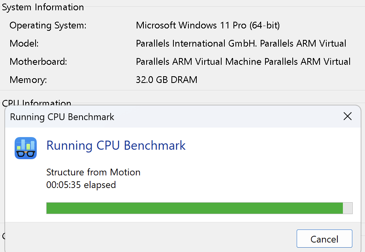Click the Model label

click(x=24, y=43)
